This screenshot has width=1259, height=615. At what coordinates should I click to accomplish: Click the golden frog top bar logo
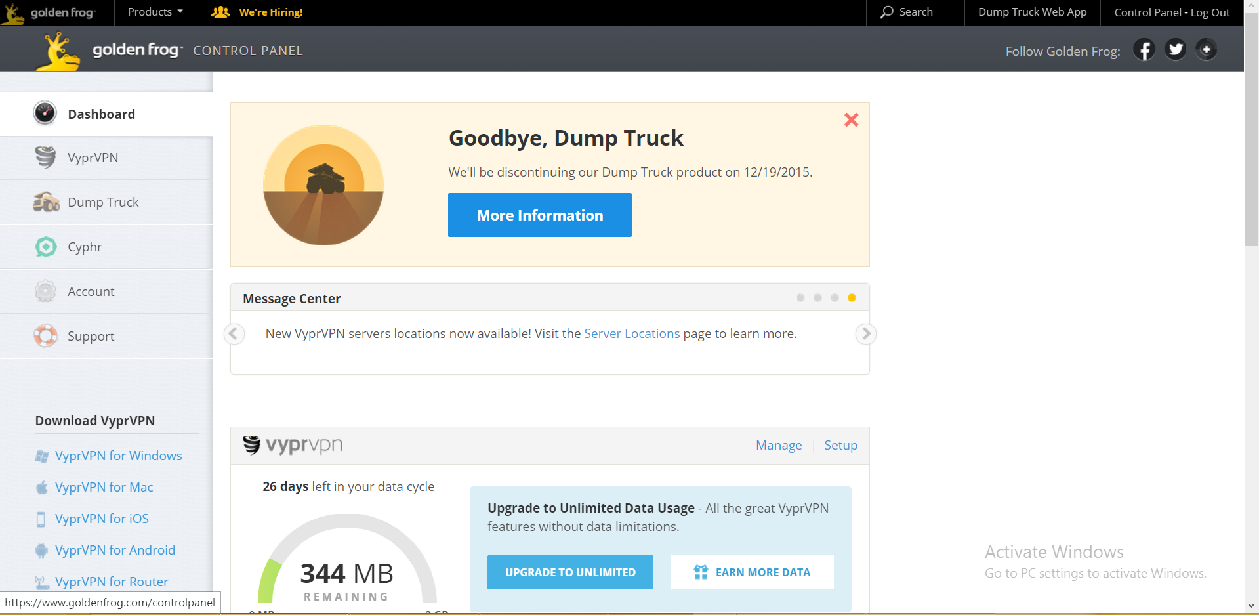49,12
